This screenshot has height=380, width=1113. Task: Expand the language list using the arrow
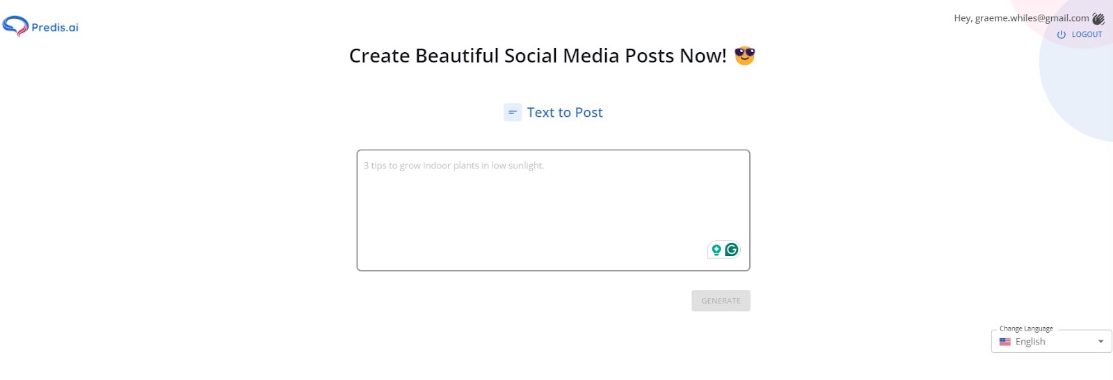(1100, 342)
